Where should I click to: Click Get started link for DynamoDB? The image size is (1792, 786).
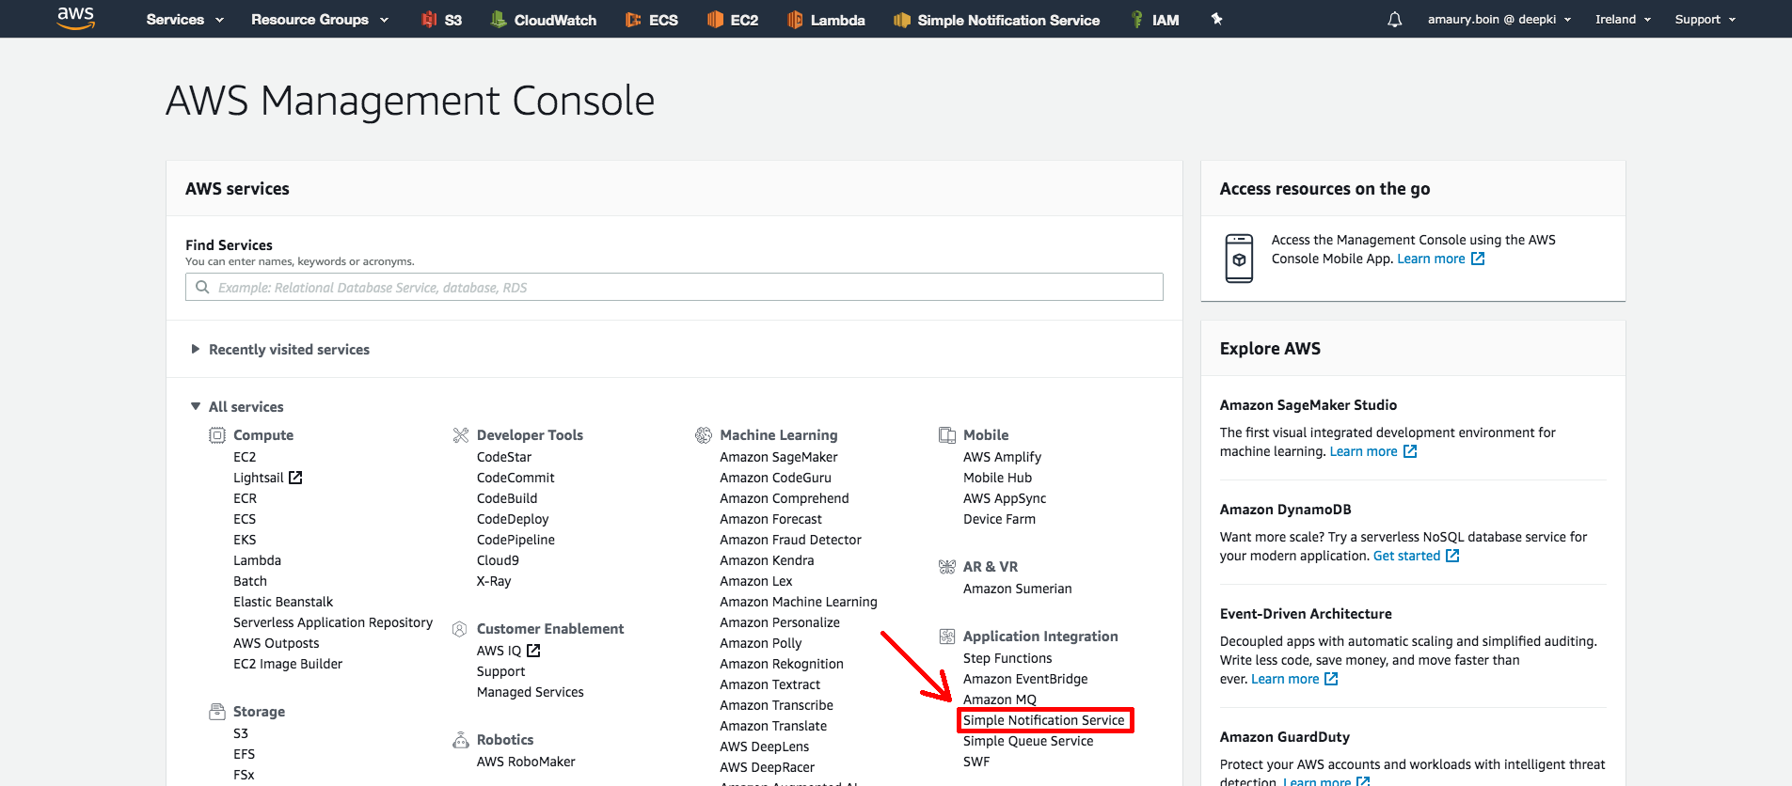(x=1406, y=556)
